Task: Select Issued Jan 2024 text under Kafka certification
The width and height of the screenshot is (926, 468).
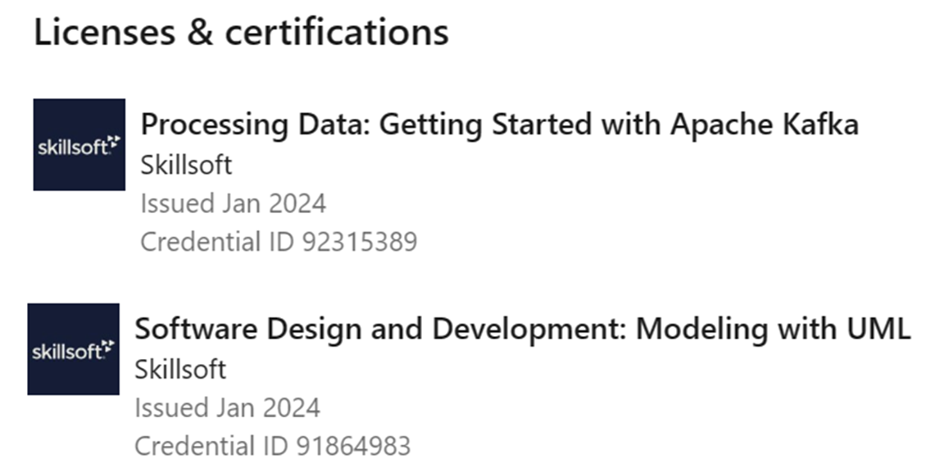Action: tap(233, 202)
